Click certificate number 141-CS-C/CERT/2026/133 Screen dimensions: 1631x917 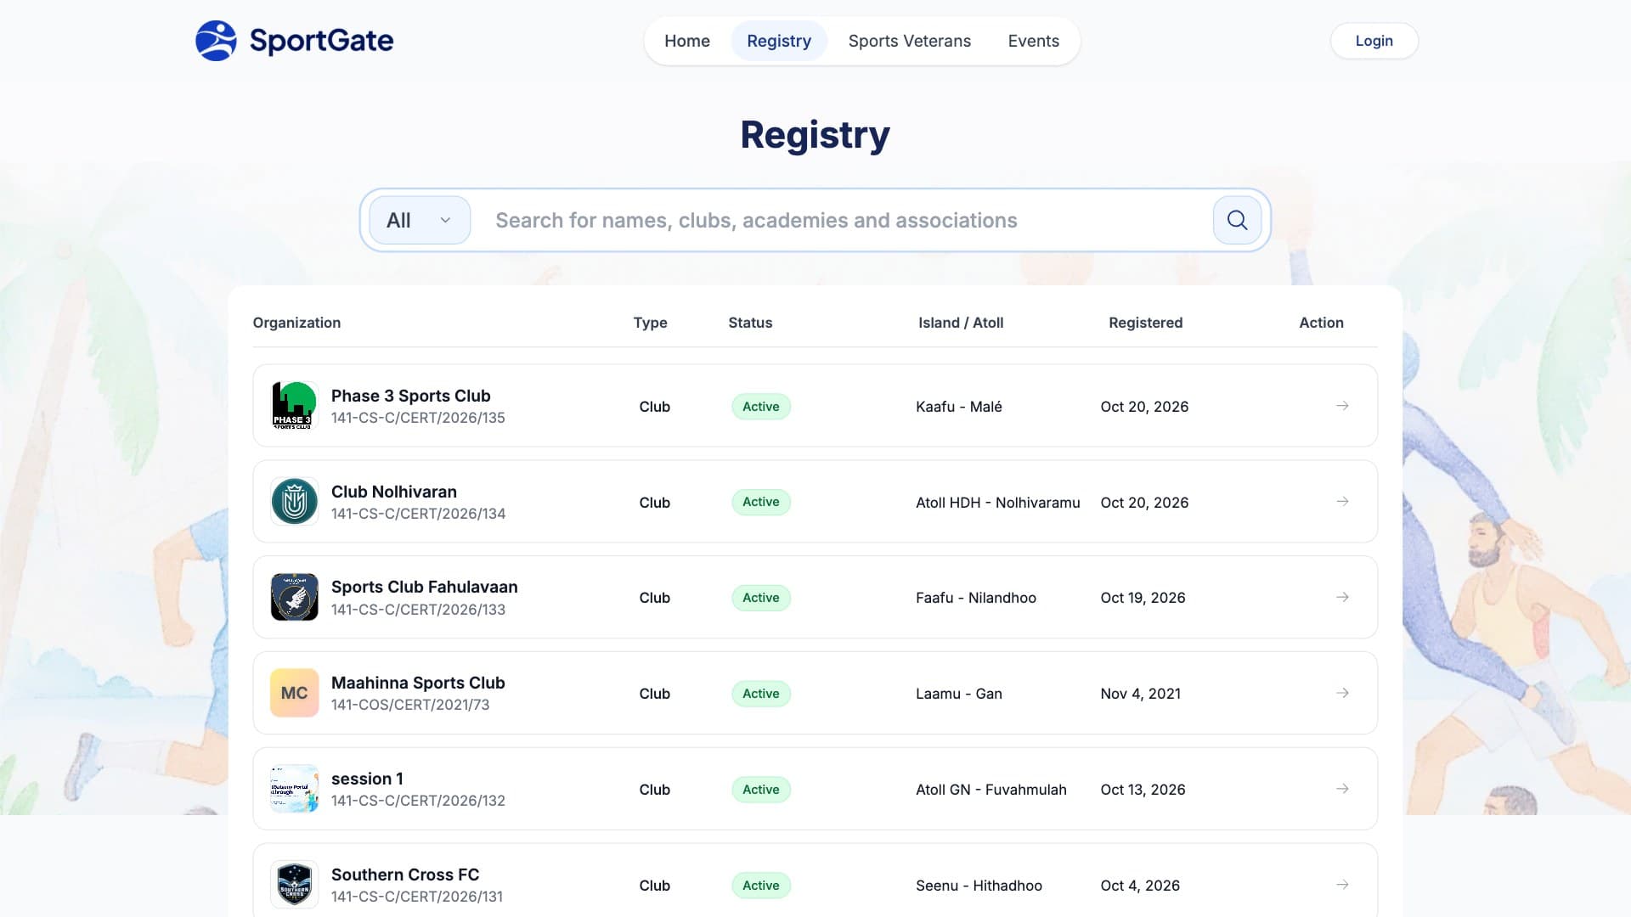(418, 610)
